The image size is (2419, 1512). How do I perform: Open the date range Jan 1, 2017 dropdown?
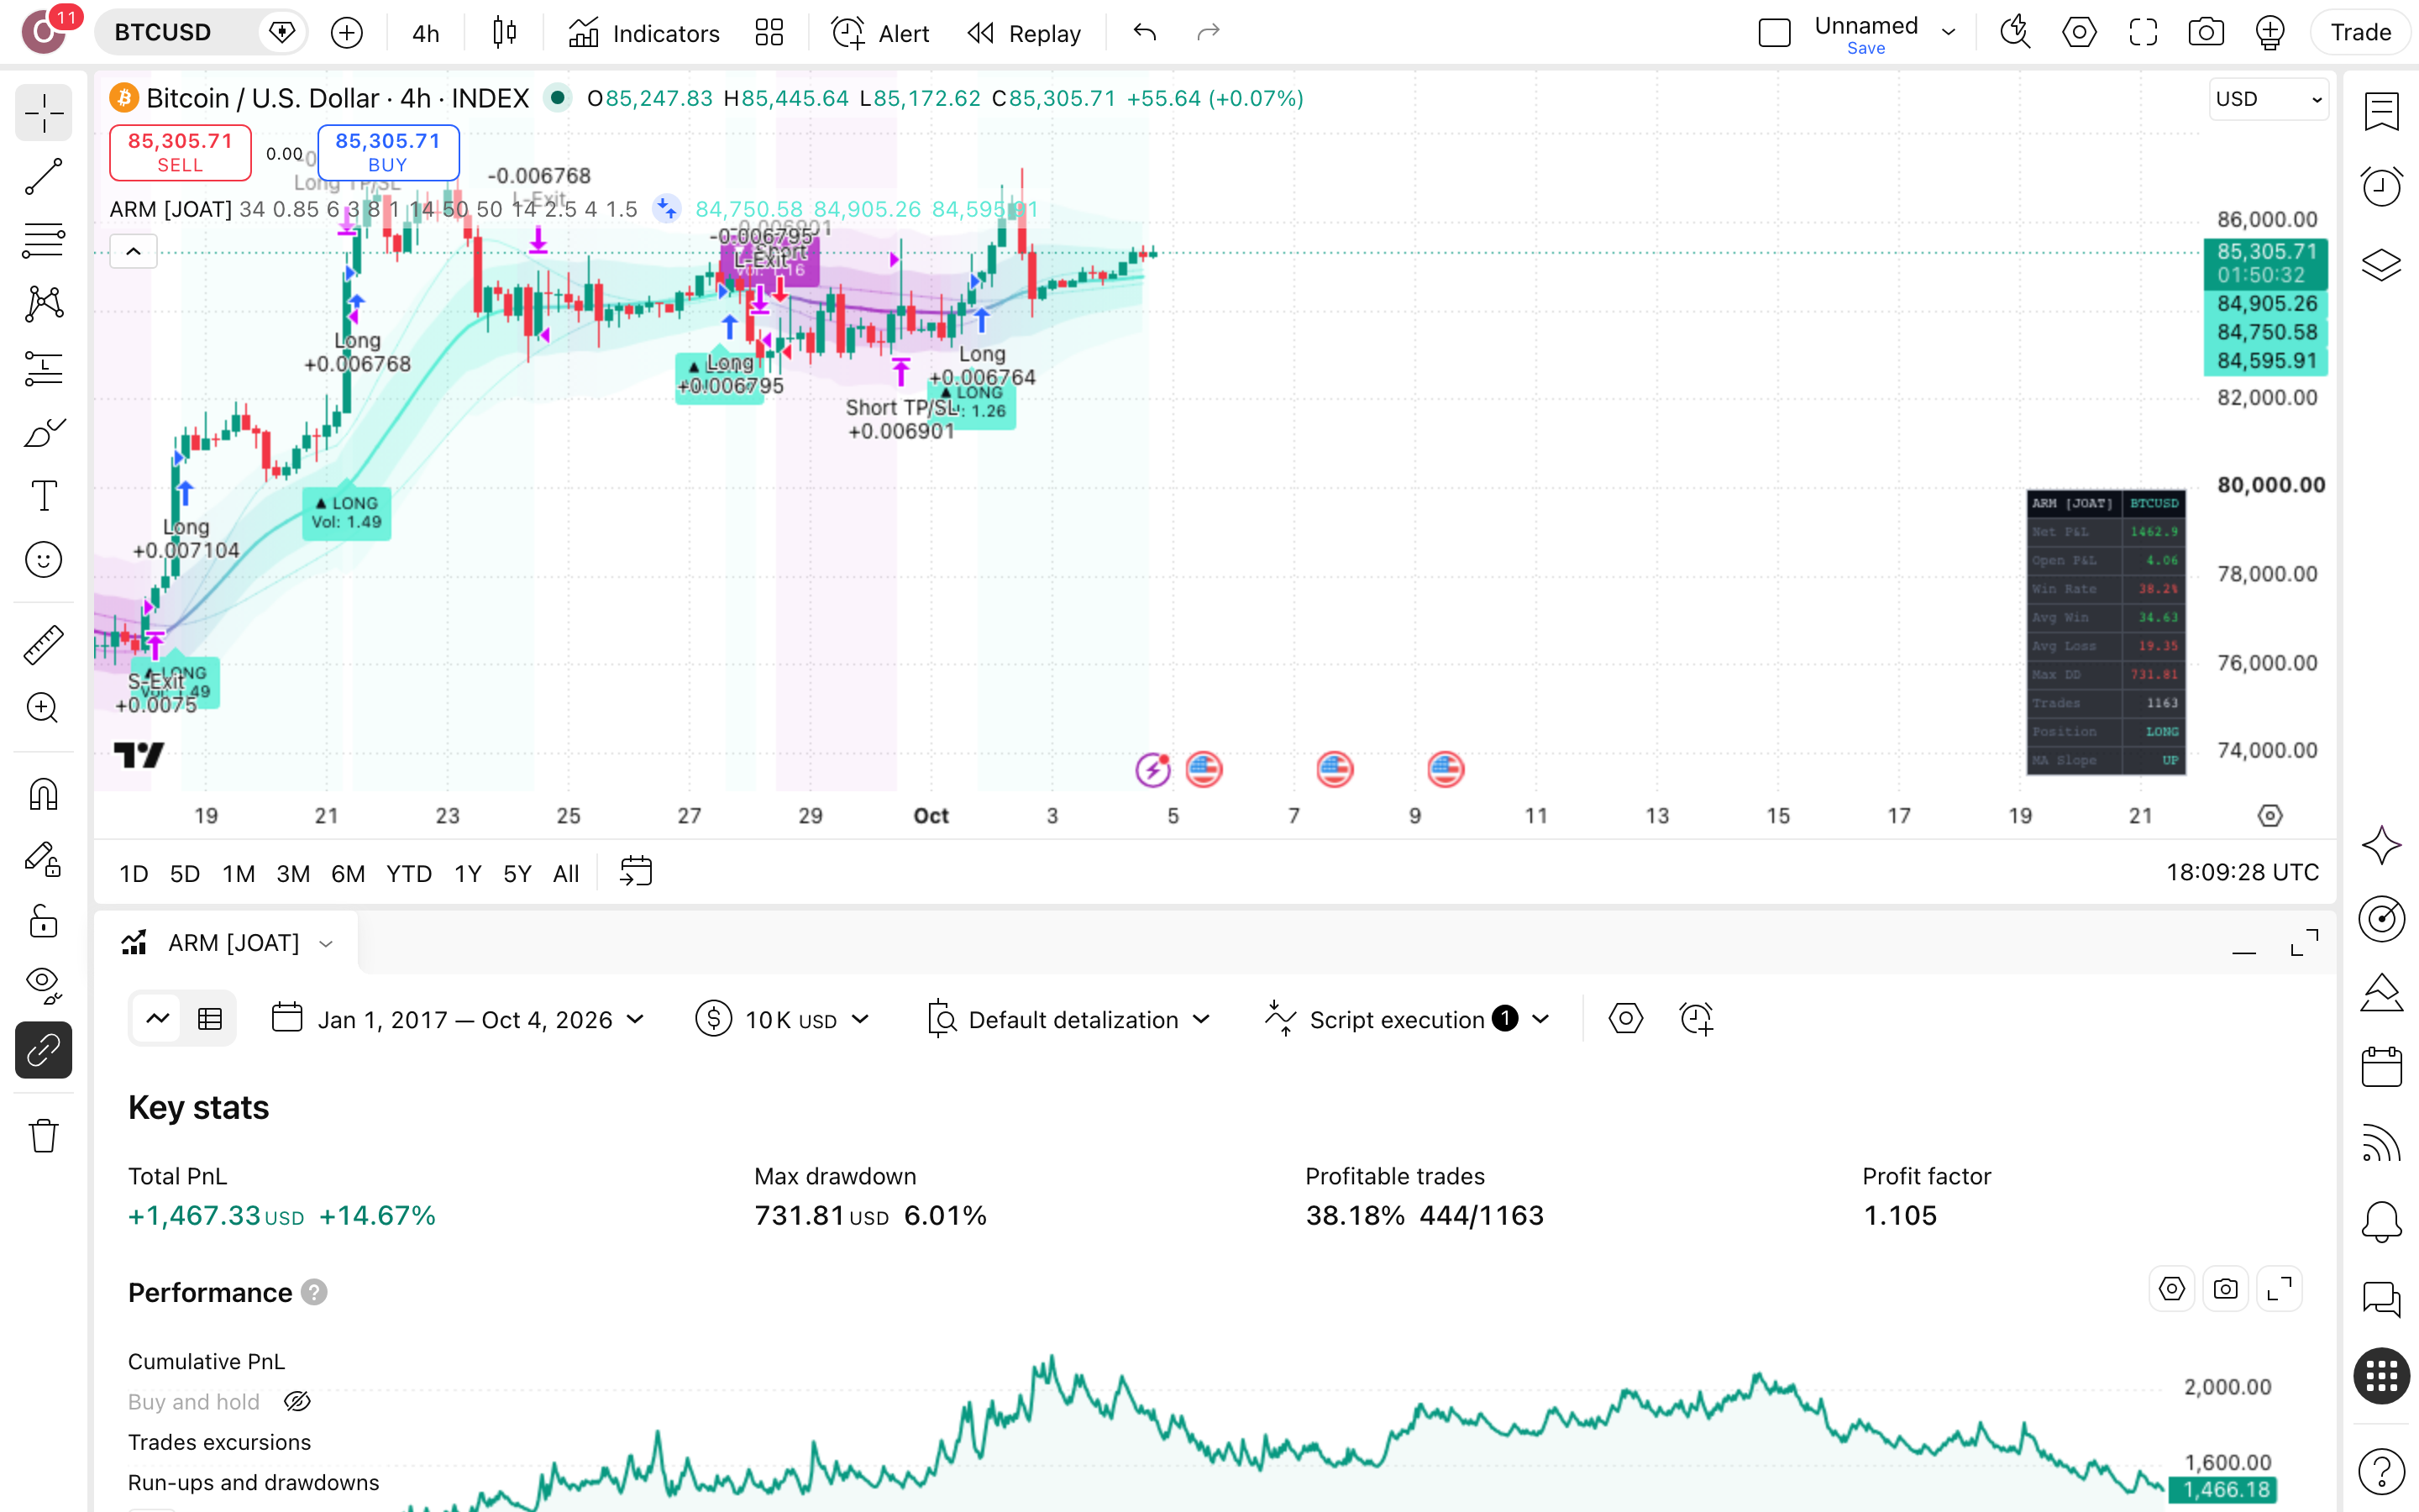pyautogui.click(x=458, y=1019)
